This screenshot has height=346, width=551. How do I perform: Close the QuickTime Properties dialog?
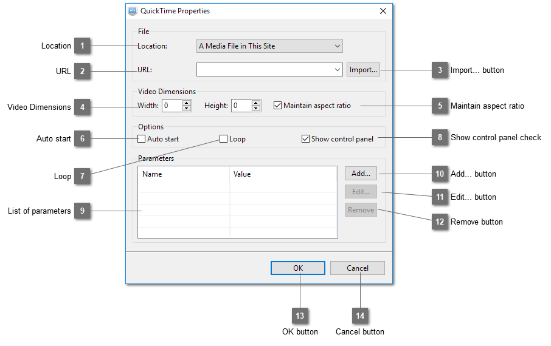coord(383,11)
